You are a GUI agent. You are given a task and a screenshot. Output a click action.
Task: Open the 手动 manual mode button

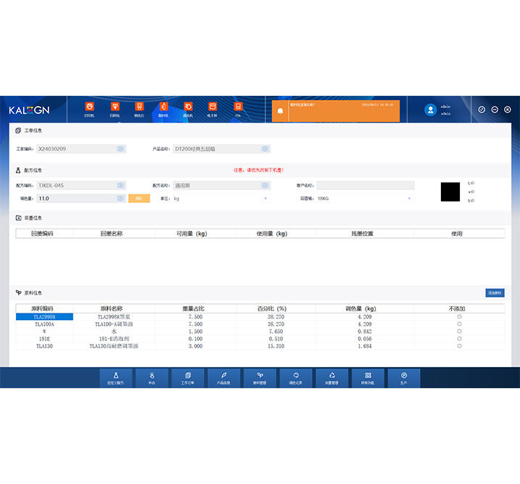click(x=152, y=378)
